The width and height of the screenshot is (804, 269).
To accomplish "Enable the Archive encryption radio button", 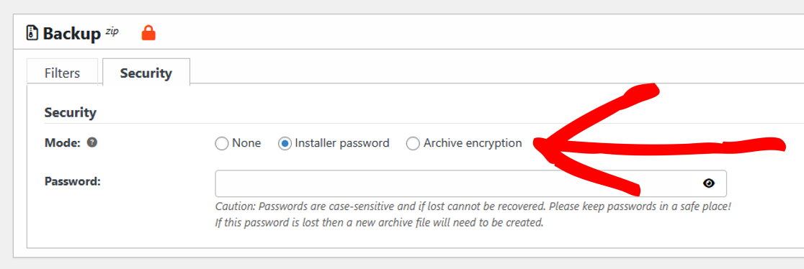I will [413, 144].
